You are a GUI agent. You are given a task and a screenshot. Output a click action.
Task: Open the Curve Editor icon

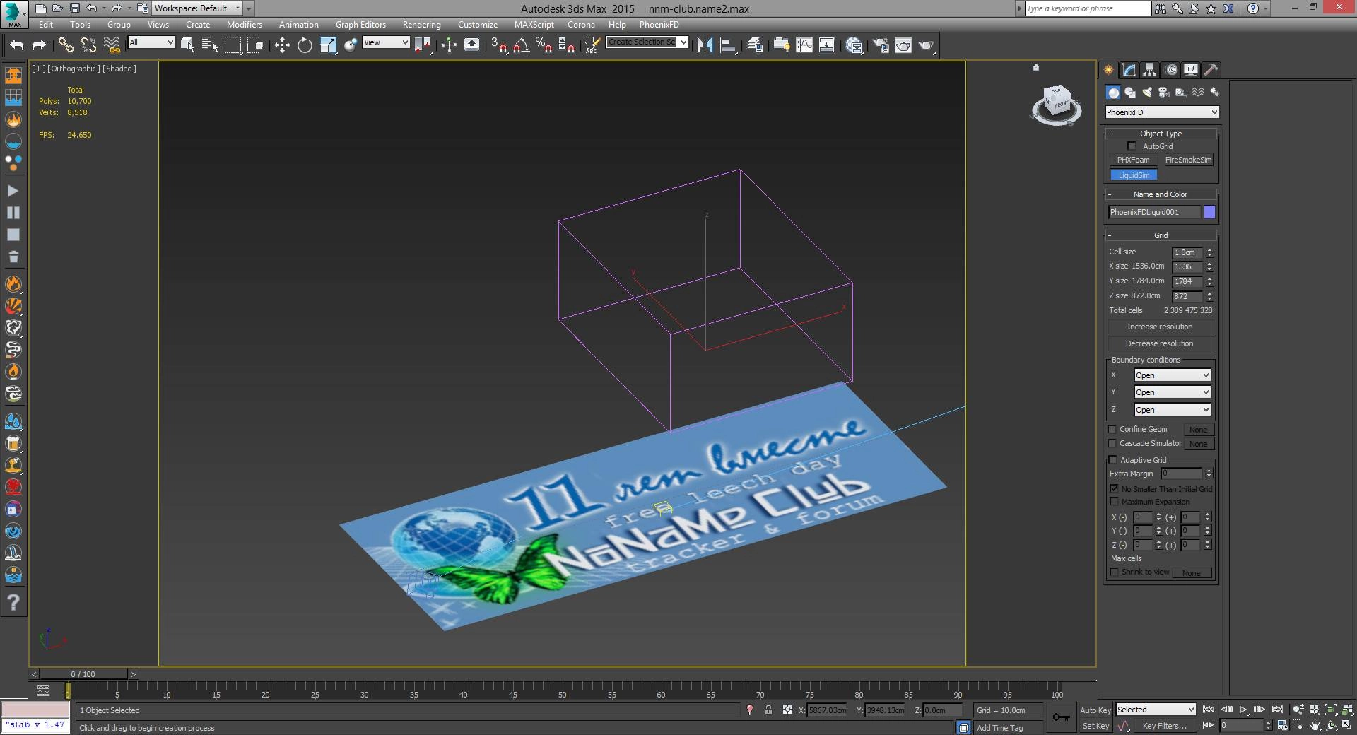tap(804, 45)
